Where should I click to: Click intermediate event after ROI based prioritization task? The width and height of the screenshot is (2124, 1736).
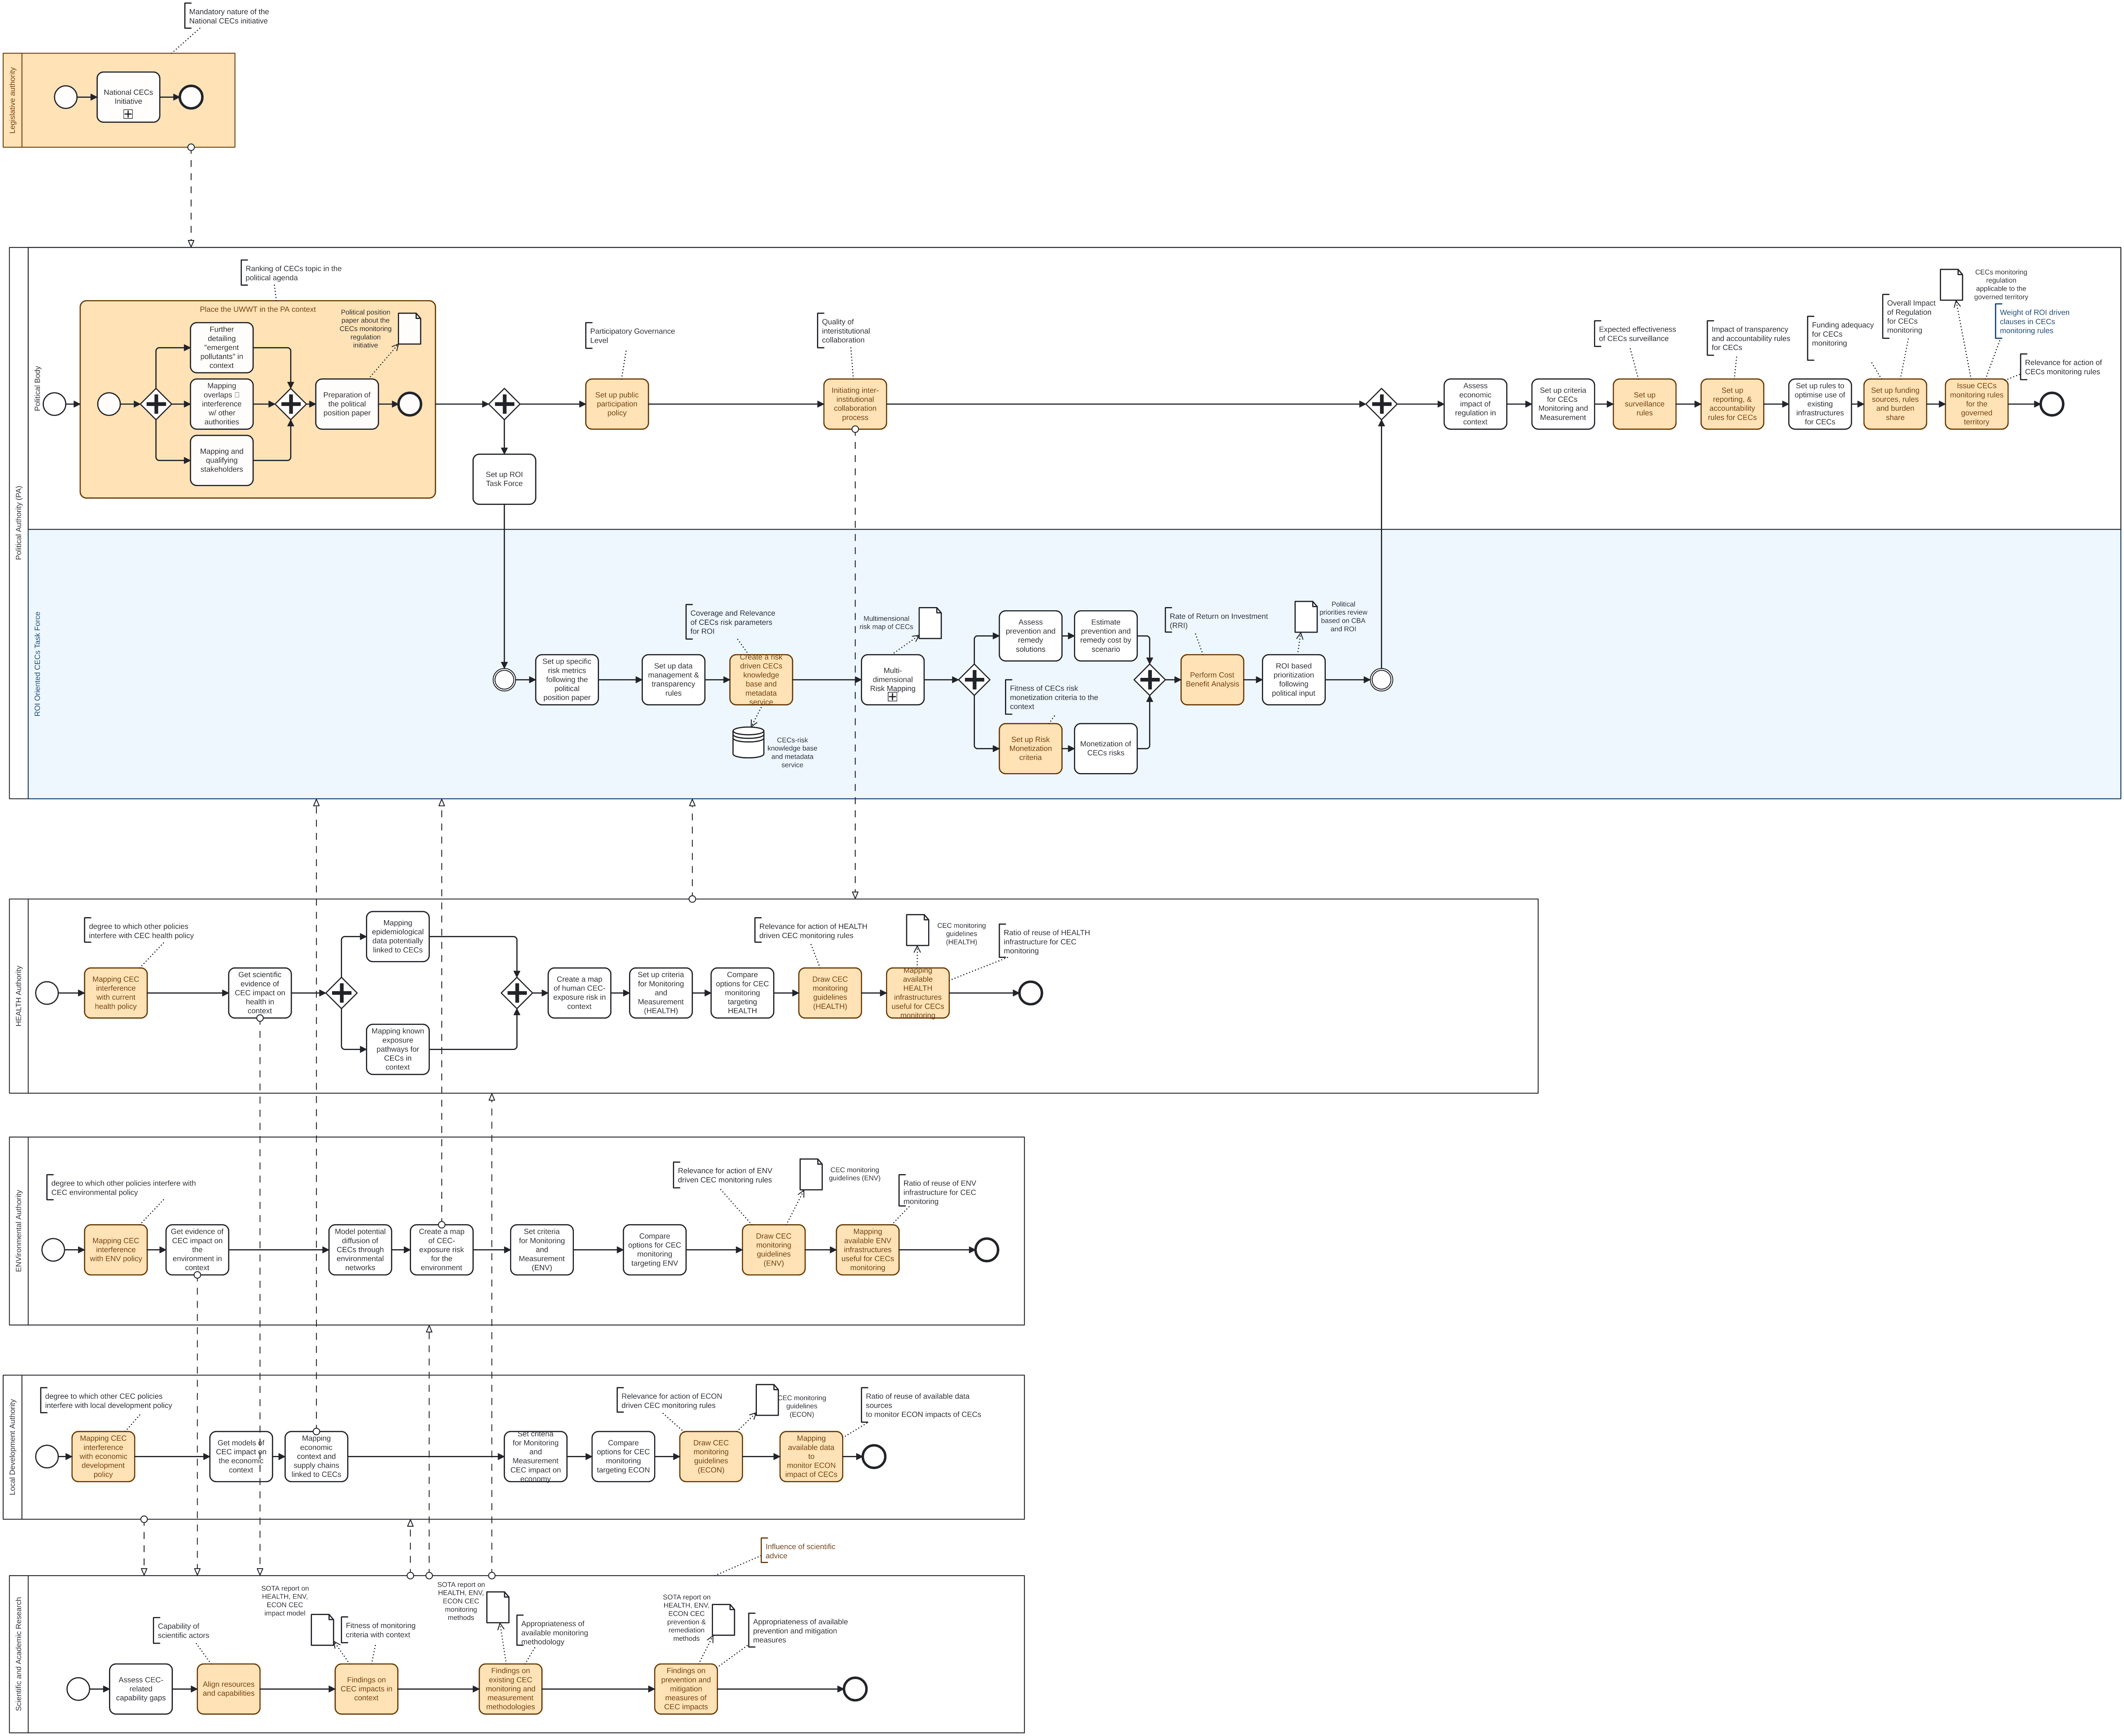[1381, 680]
